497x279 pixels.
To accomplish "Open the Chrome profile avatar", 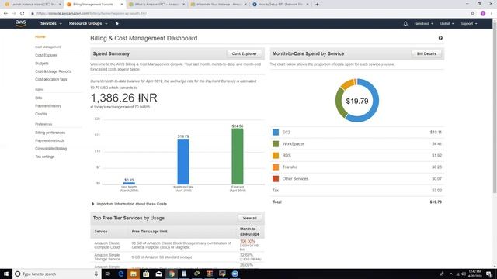I will pyautogui.click(x=483, y=14).
